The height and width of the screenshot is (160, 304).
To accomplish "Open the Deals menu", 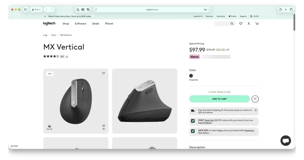I will coord(96,24).
